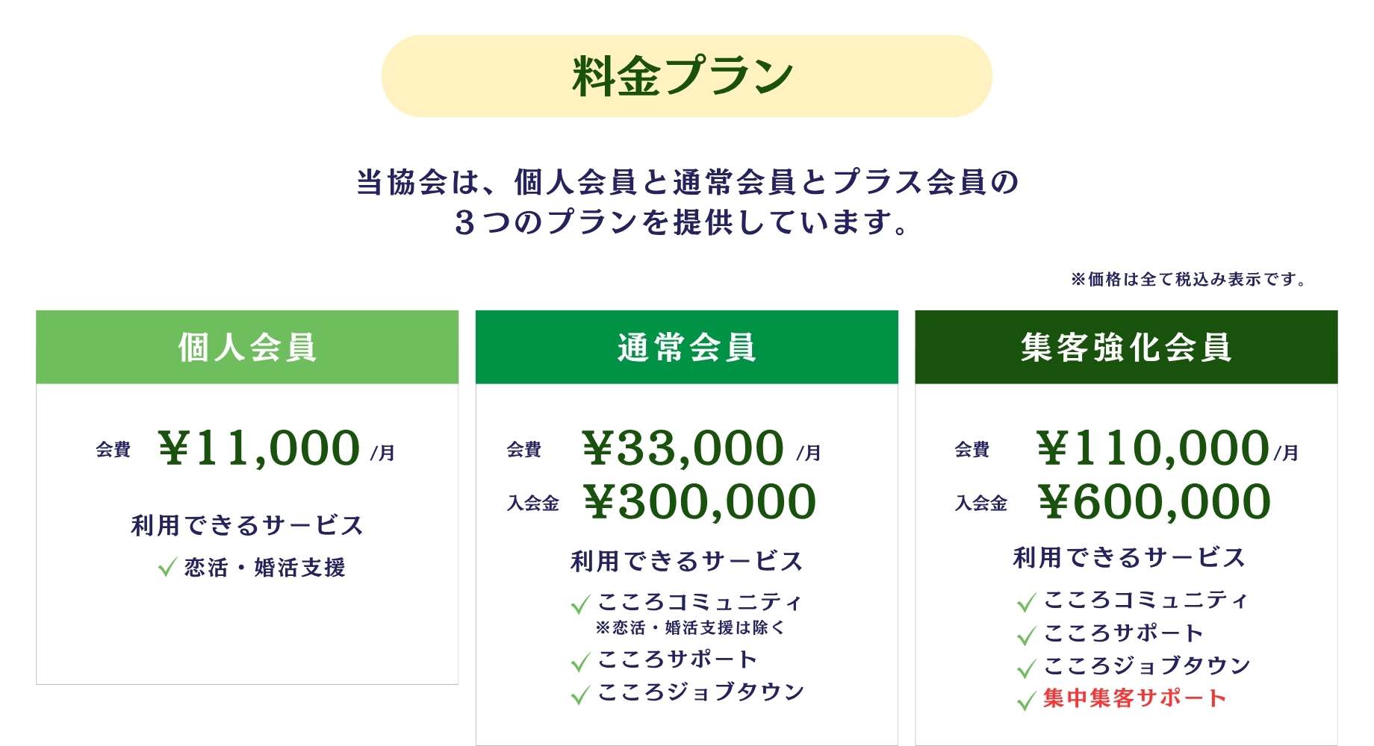The height and width of the screenshot is (746, 1374).
Task: Click the こころサポート checkmark in the 通常会員 card
Action: tap(580, 661)
